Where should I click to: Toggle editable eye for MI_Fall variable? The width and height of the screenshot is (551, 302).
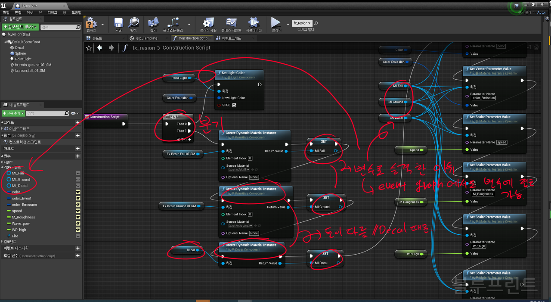78,173
